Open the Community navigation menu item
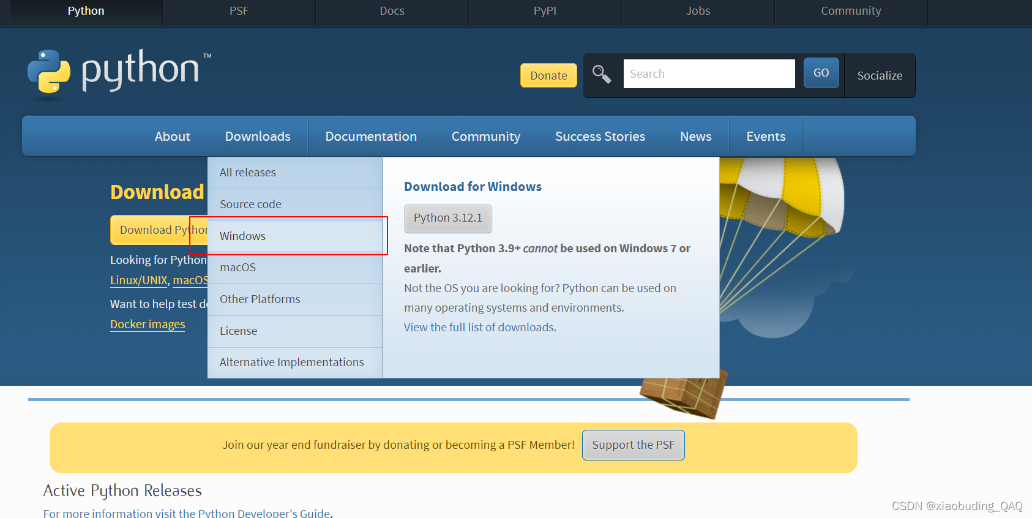This screenshot has width=1032, height=518. (x=486, y=136)
